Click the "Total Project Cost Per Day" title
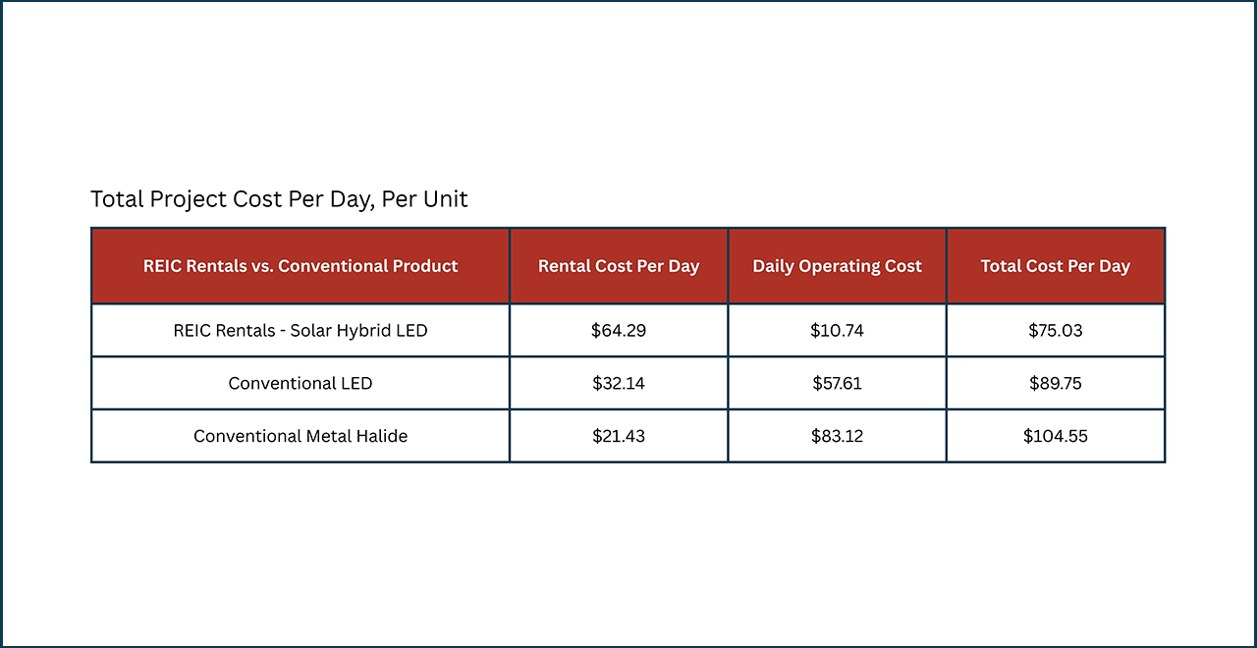1257x648 pixels. pyautogui.click(x=236, y=199)
